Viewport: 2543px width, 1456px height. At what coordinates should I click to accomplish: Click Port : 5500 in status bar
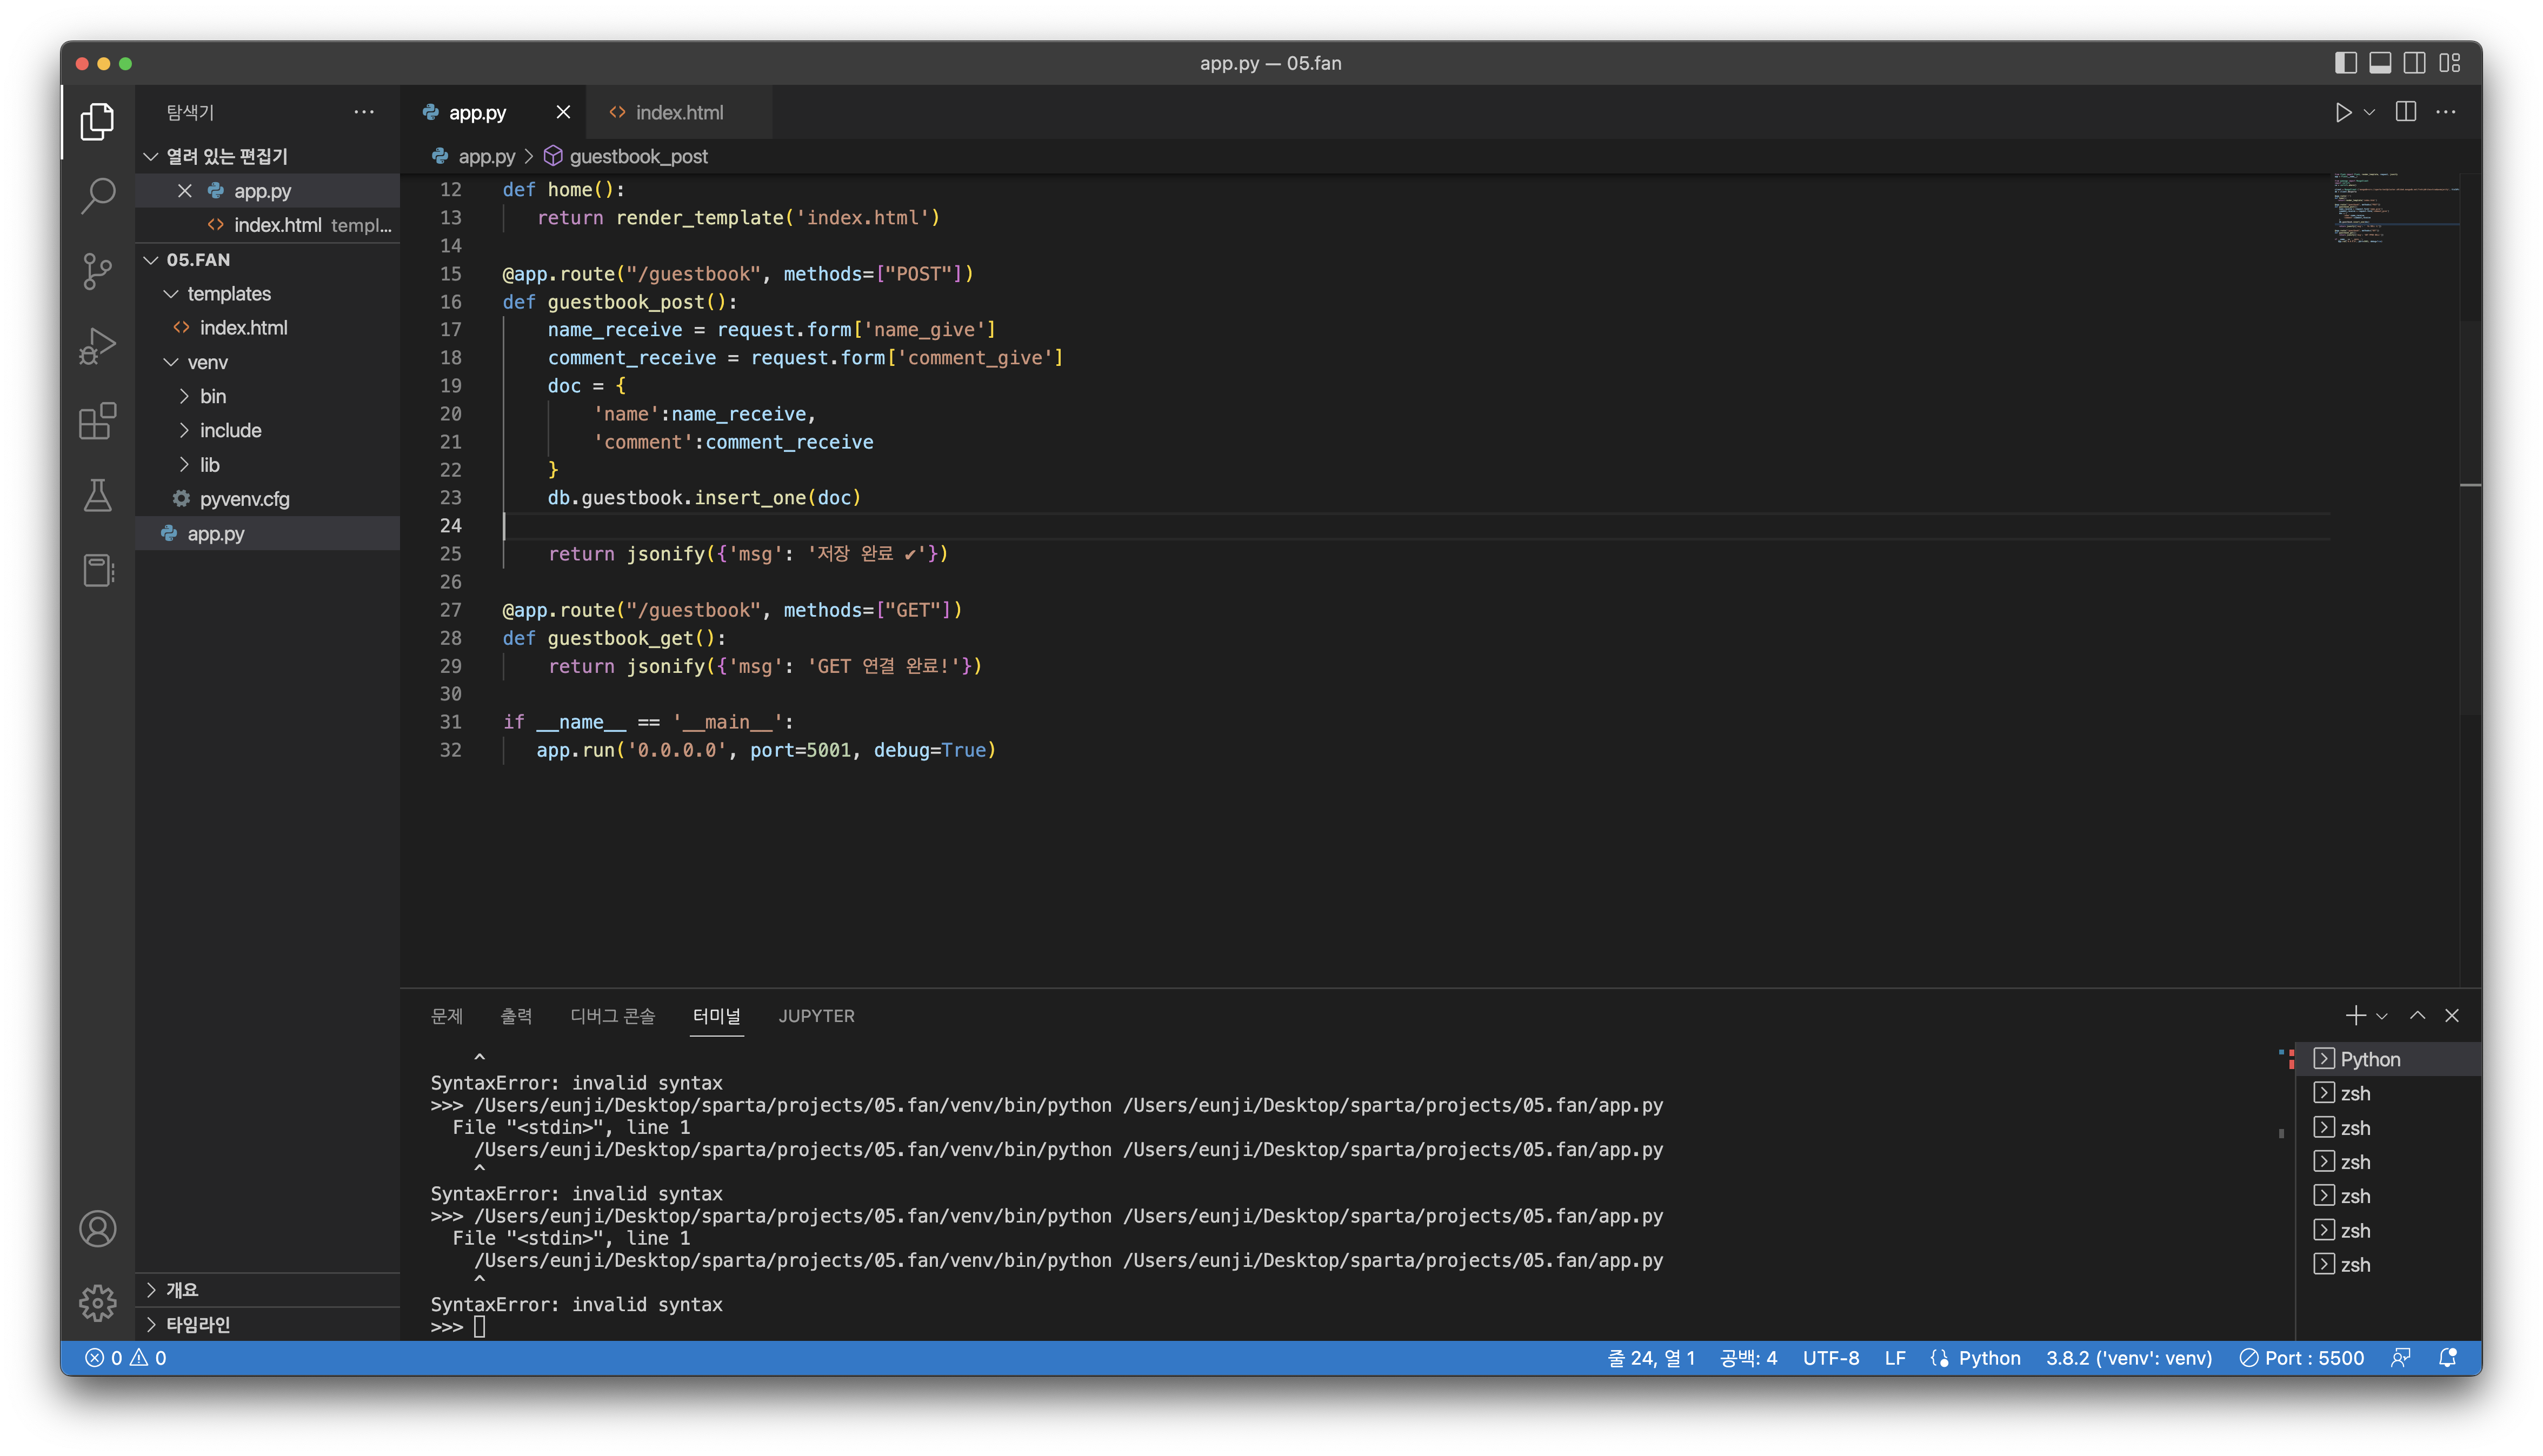click(2302, 1358)
